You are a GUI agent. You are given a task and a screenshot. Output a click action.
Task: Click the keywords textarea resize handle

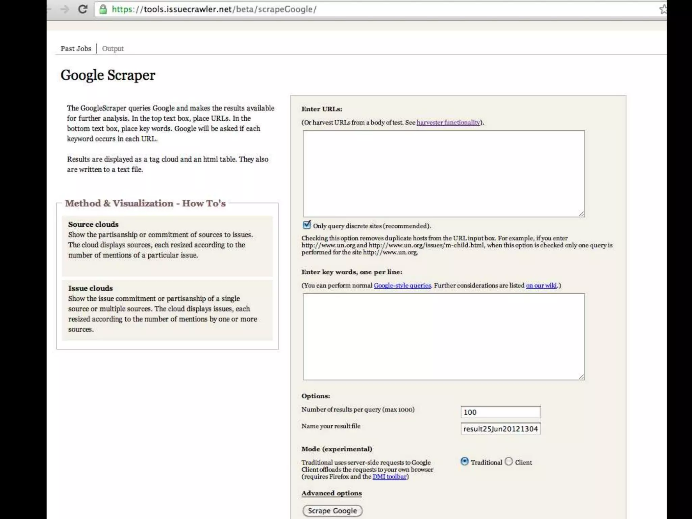pyautogui.click(x=581, y=376)
